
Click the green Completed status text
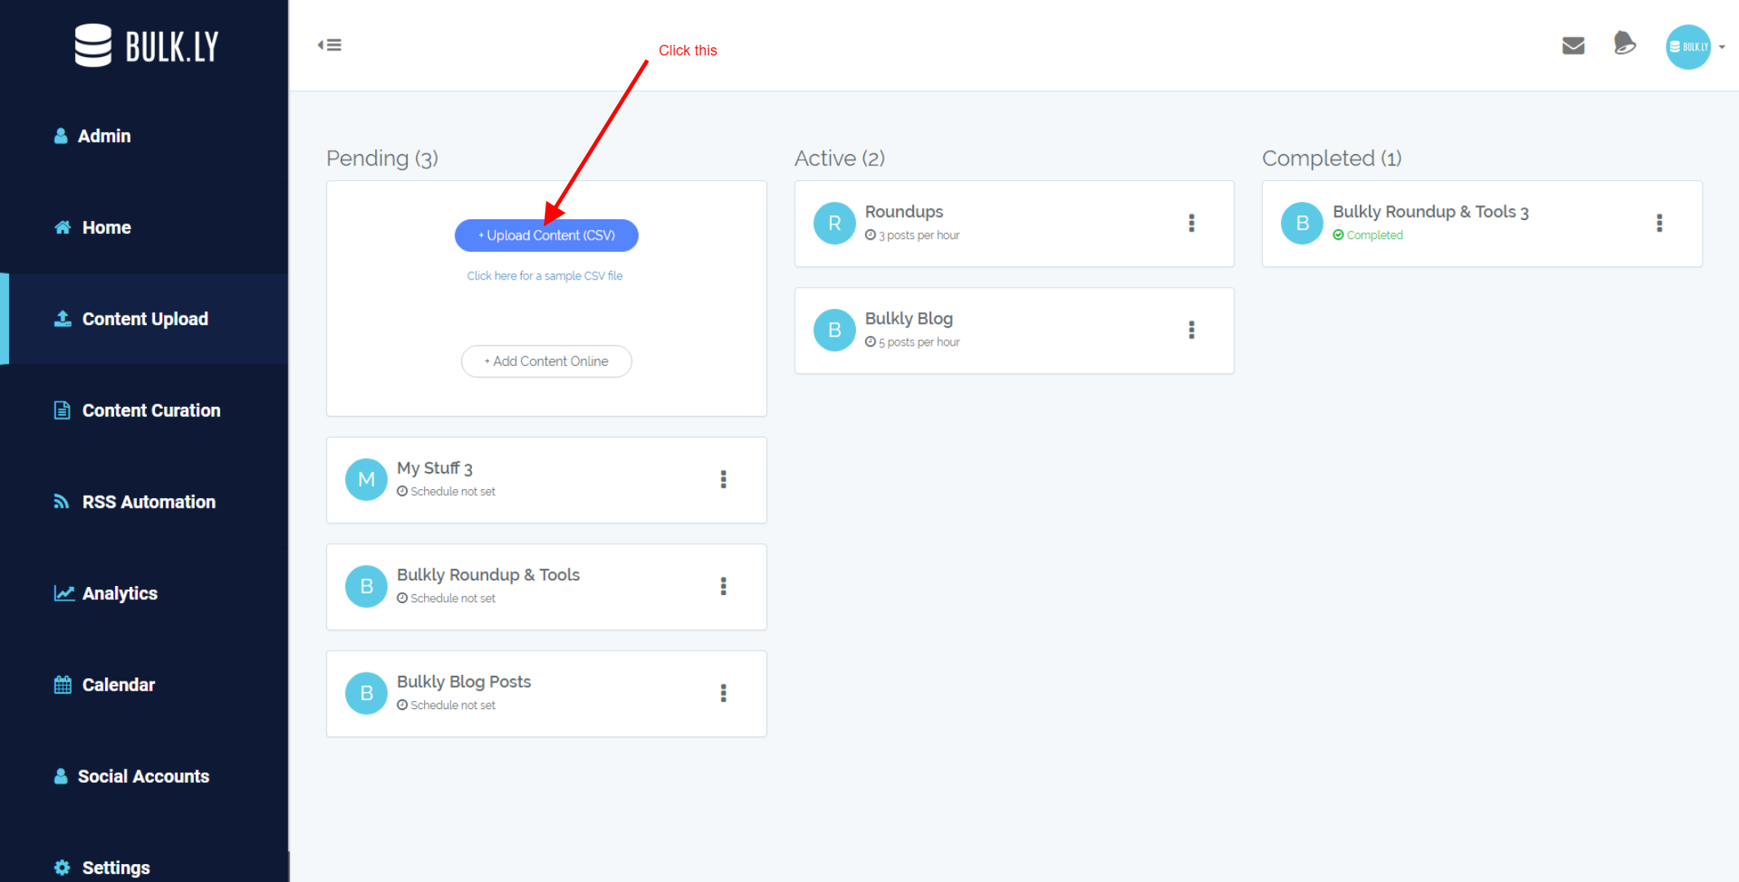click(1375, 236)
